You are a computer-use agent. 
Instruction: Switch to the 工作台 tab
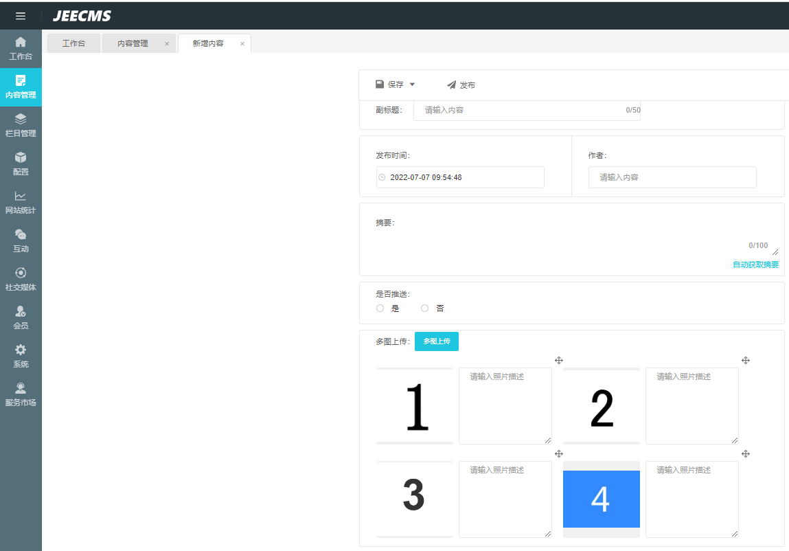coord(73,43)
